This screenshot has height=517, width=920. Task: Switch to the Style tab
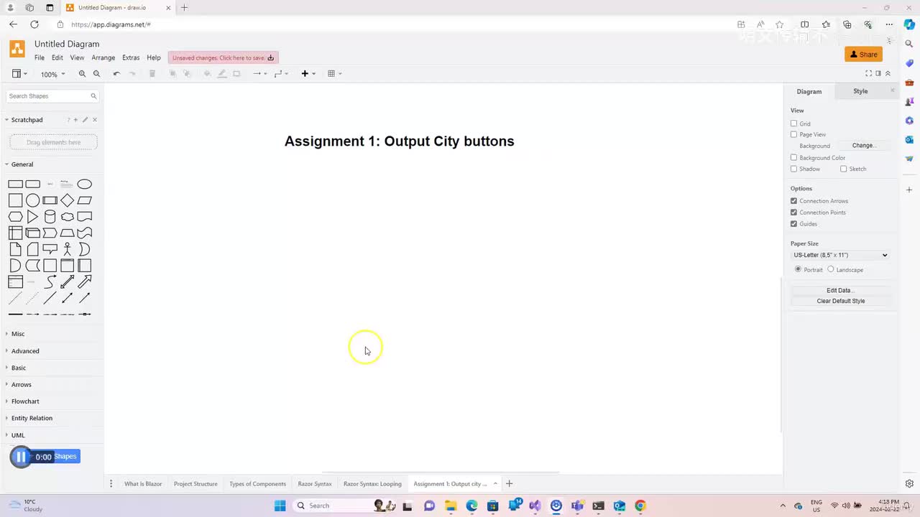[x=860, y=91]
